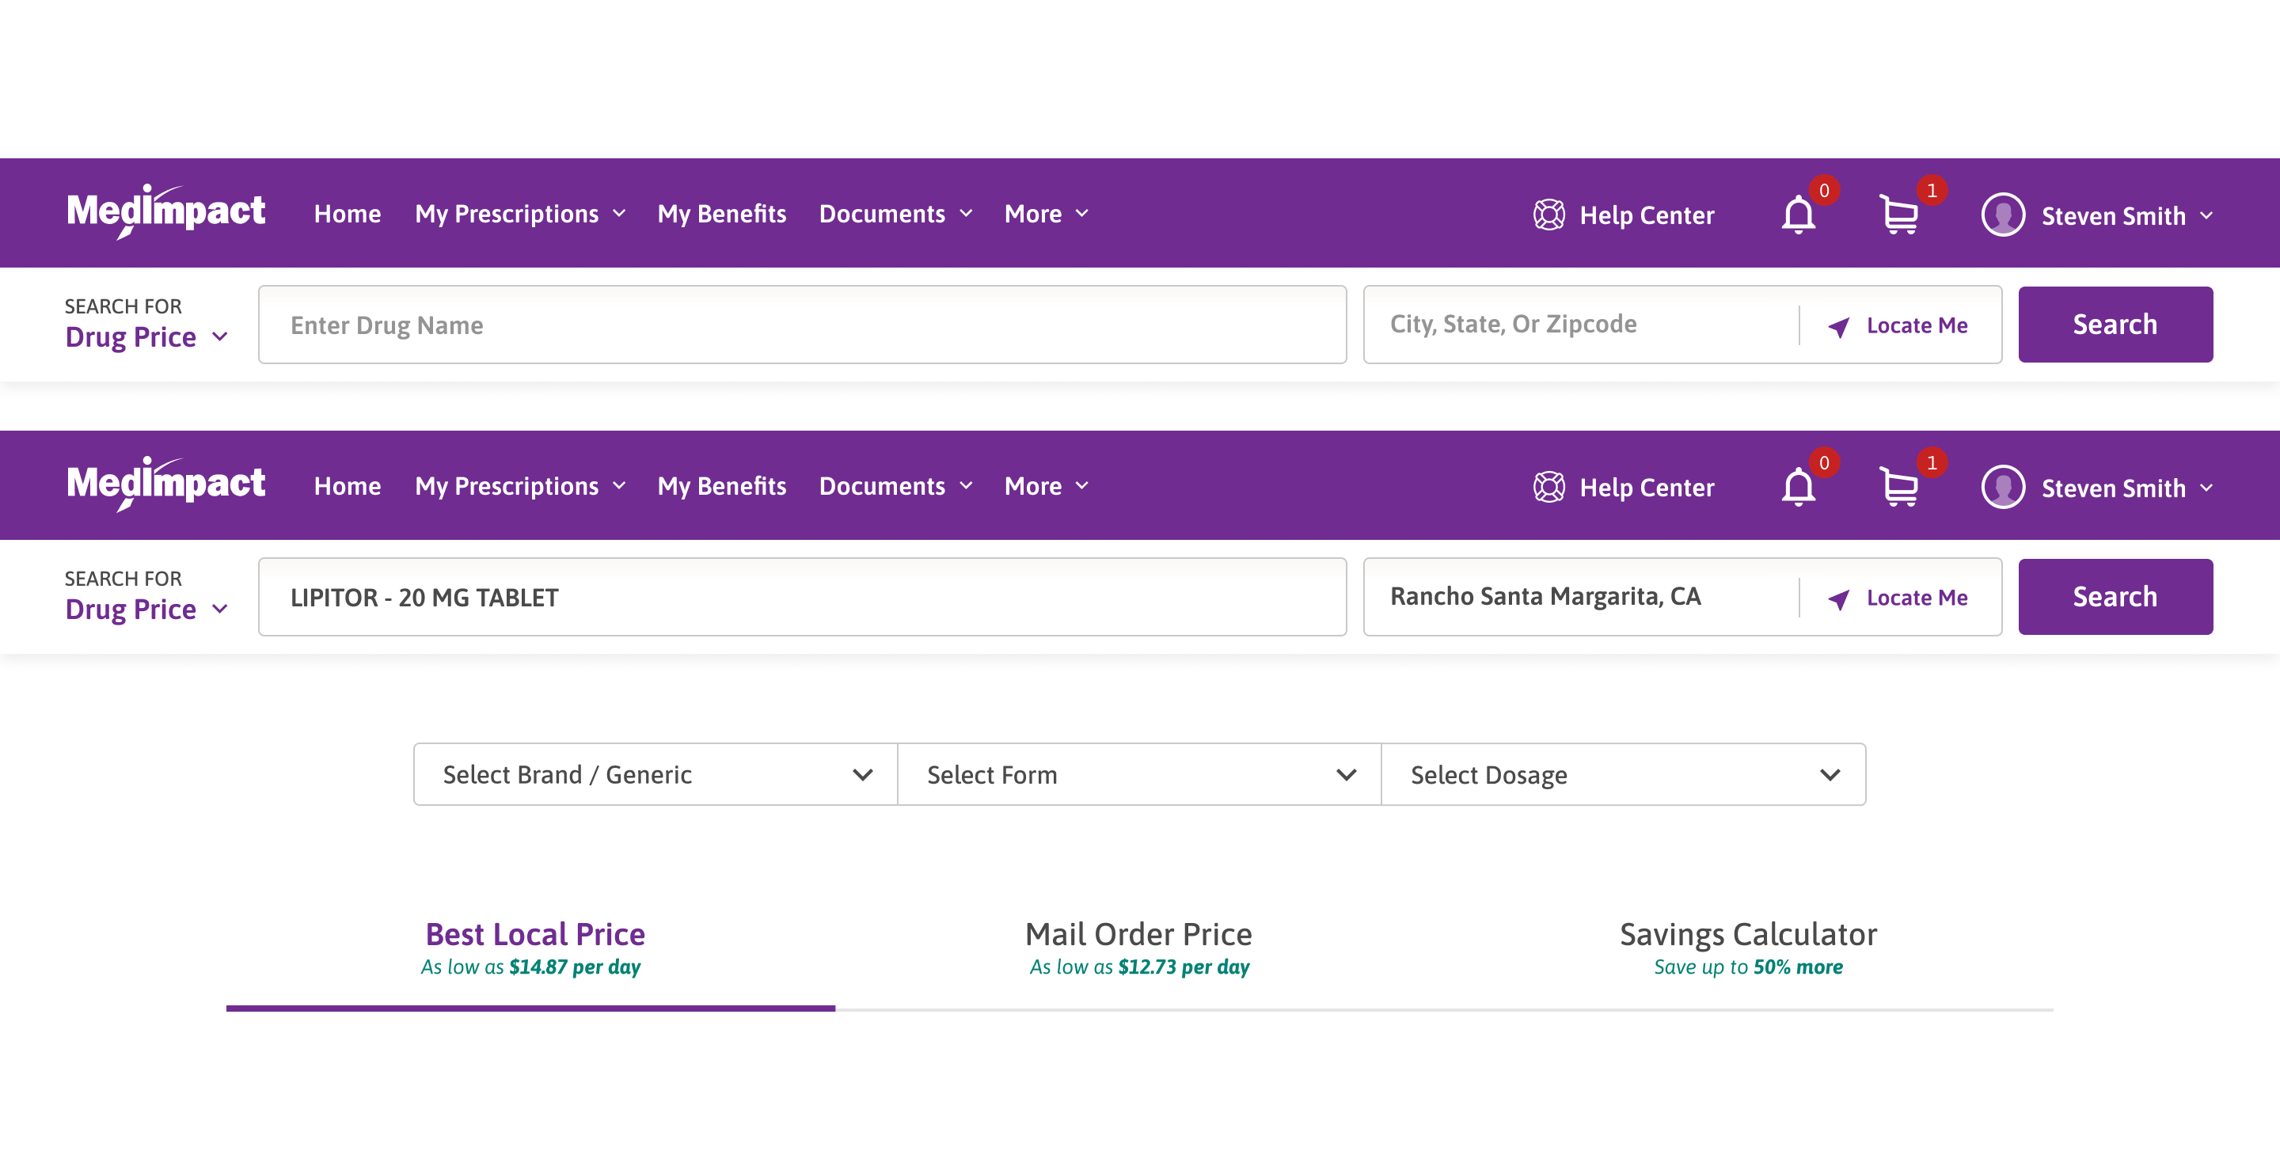This screenshot has height=1170, width=2280.
Task: Open Help Center lifebuoy icon in lower navigation bar
Action: point(1549,487)
